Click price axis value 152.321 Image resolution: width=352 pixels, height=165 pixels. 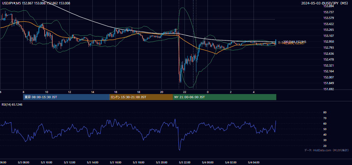click(x=328, y=65)
